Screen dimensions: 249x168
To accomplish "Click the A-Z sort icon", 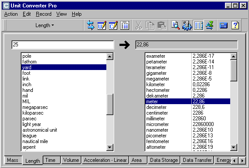I will 210,25.
